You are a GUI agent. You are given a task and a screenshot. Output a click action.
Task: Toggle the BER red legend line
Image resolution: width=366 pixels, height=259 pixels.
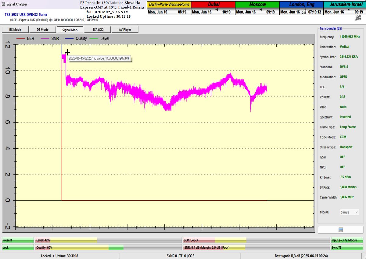(21, 39)
